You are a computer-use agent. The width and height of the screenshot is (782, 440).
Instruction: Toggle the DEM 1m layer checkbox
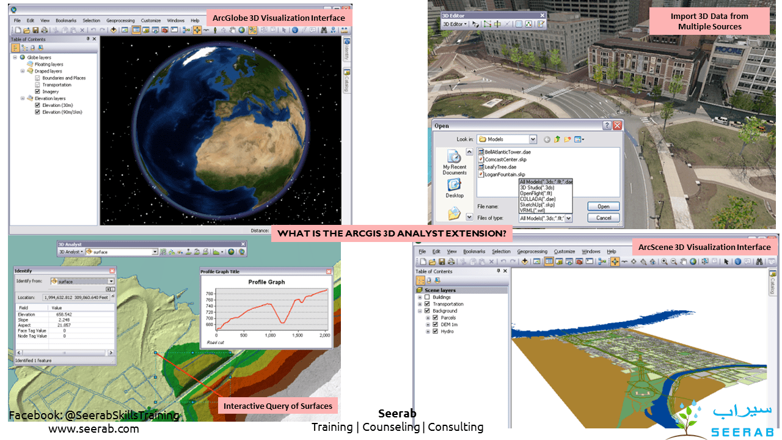click(x=435, y=324)
